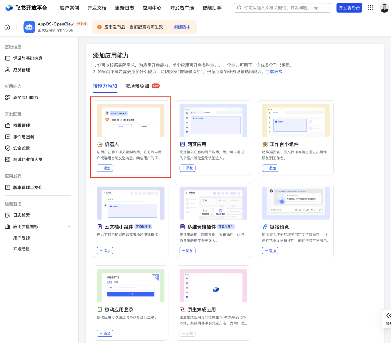Expand the 展开 panel at the right edge
391x343 pixels.
(388, 318)
